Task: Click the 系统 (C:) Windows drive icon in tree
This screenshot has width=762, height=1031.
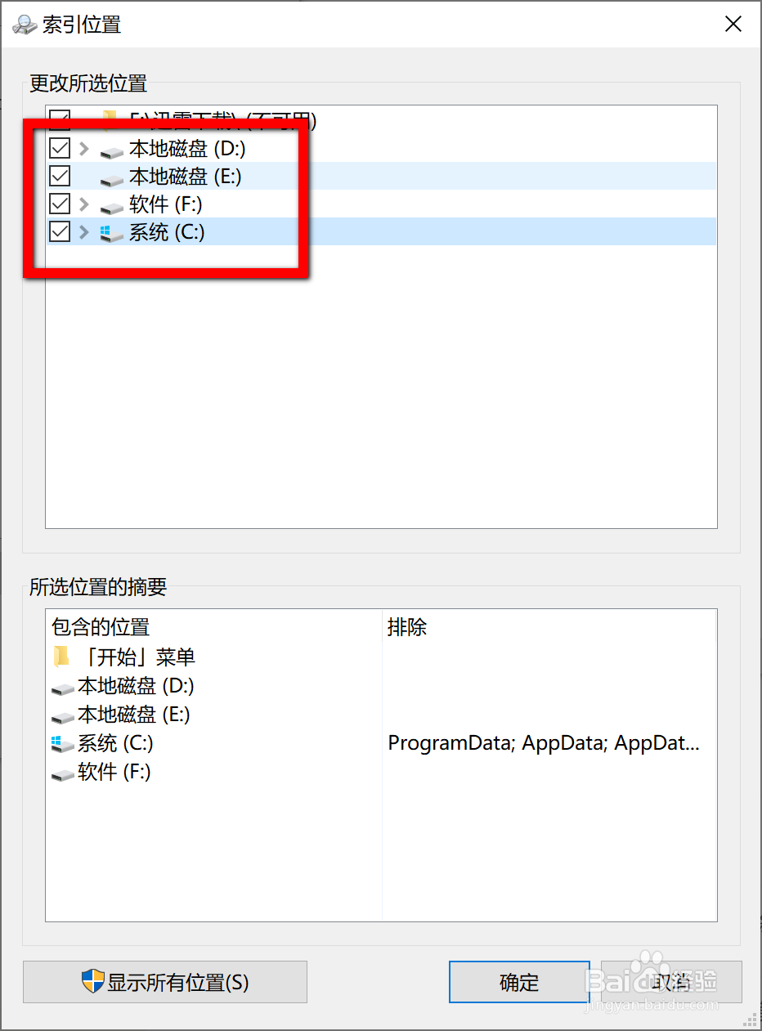Action: point(111,234)
